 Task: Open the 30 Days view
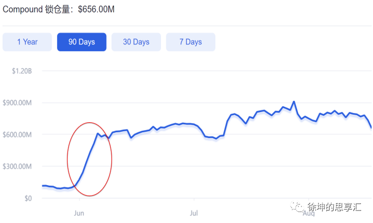(x=136, y=42)
